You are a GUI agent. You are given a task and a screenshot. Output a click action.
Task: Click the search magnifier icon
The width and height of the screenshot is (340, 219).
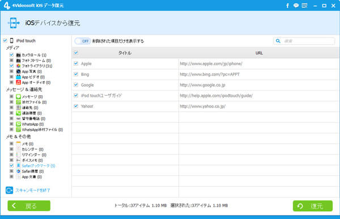(278, 41)
